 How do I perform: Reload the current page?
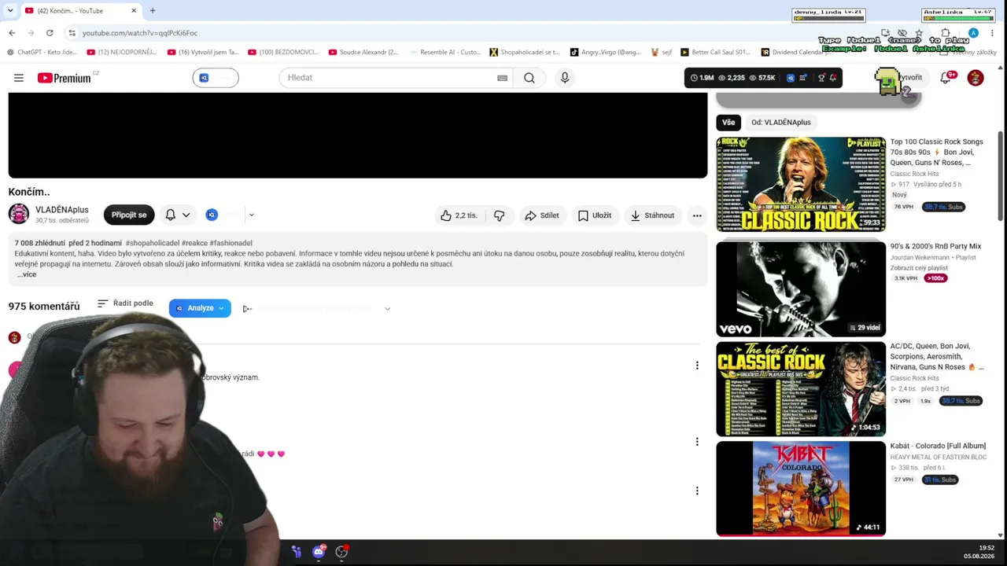tap(50, 33)
